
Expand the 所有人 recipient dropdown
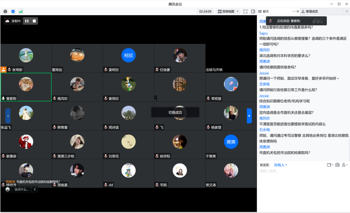[280, 165]
